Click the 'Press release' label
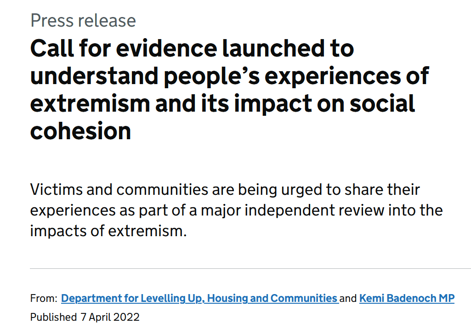The height and width of the screenshot is (329, 471). tap(83, 21)
